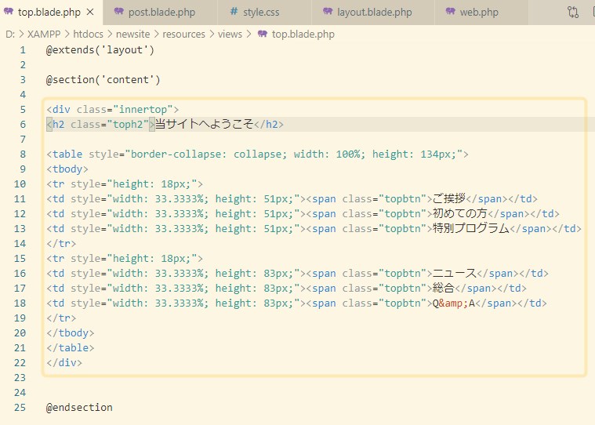Viewport: 595px width, 425px height.
Task: Click the resources breadcrumb item
Action: pyautogui.click(x=183, y=35)
